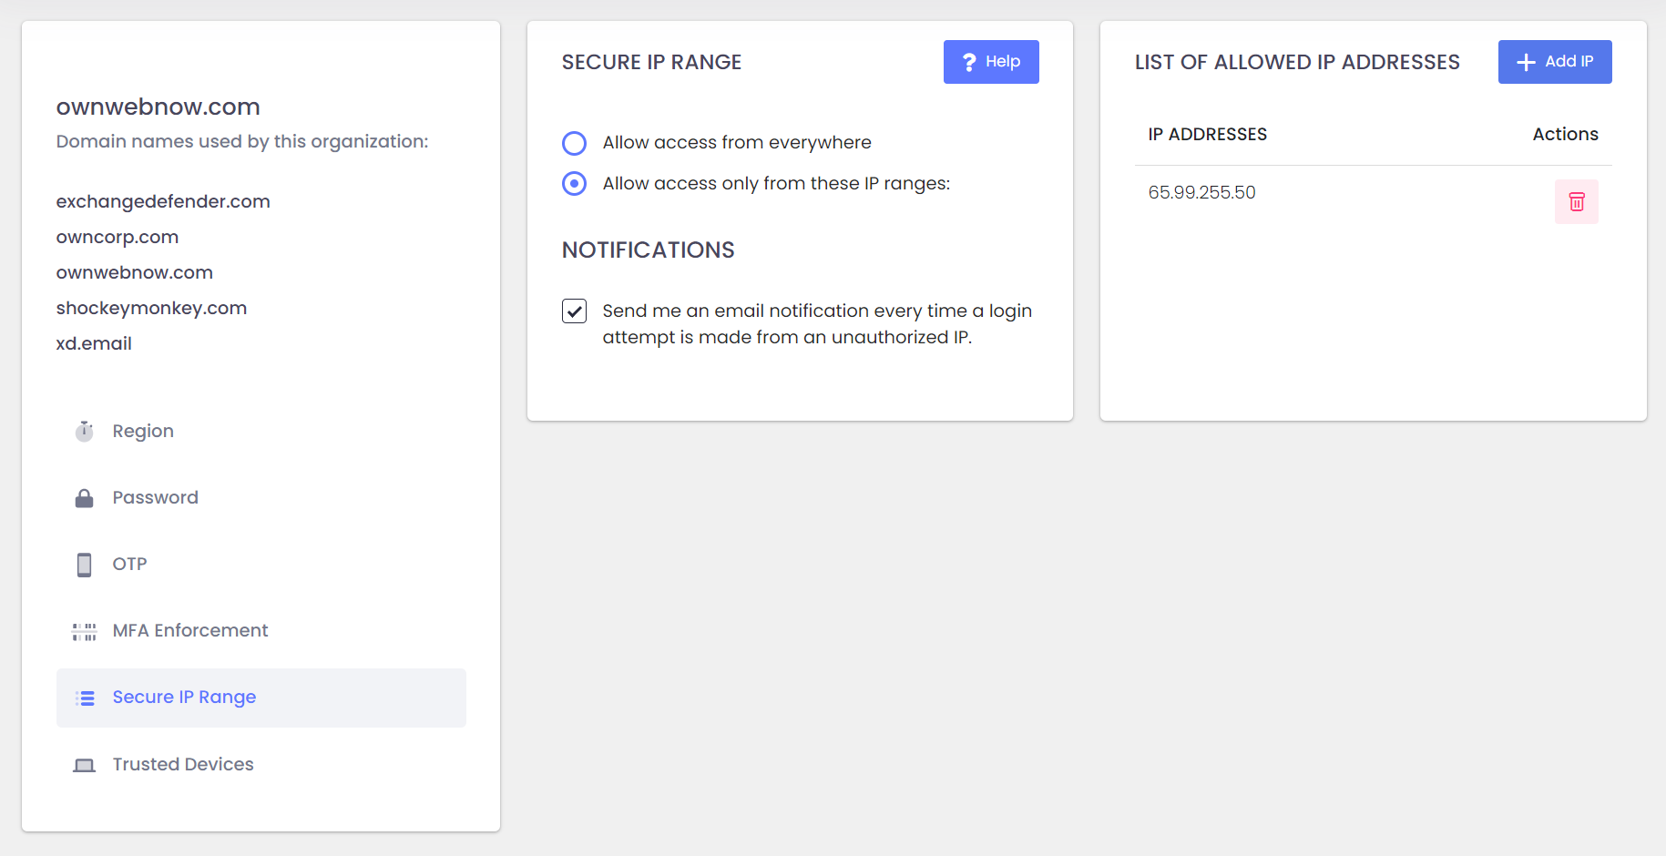The height and width of the screenshot is (856, 1666).
Task: Click the question mark icon on Help
Action: [x=969, y=62]
